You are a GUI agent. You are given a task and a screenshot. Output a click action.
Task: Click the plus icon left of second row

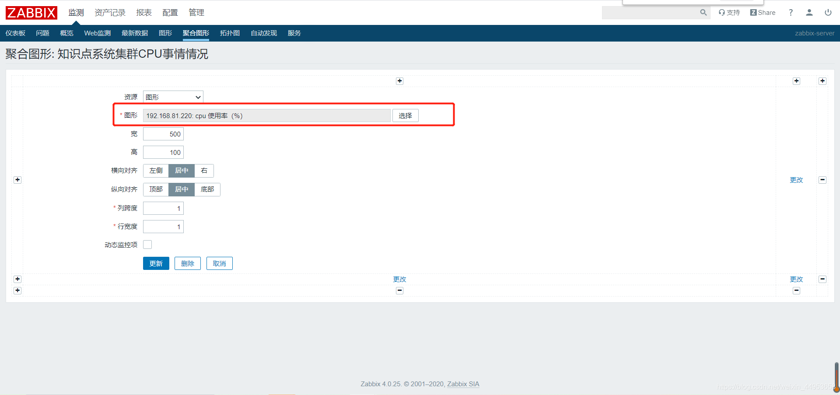click(17, 279)
